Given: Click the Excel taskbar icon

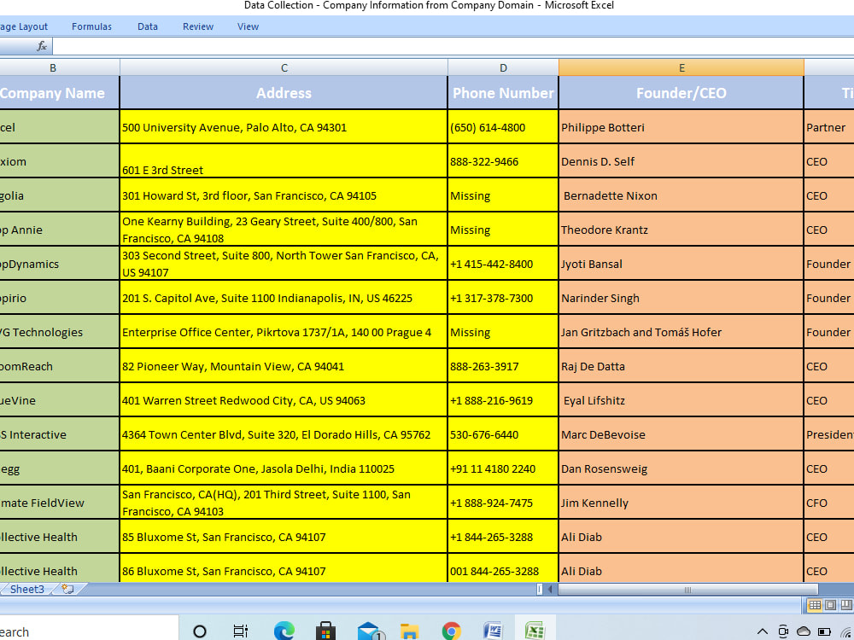Looking at the screenshot, I should [x=535, y=631].
